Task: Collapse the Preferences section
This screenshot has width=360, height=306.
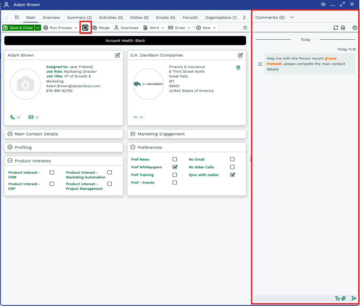Action: [x=133, y=147]
